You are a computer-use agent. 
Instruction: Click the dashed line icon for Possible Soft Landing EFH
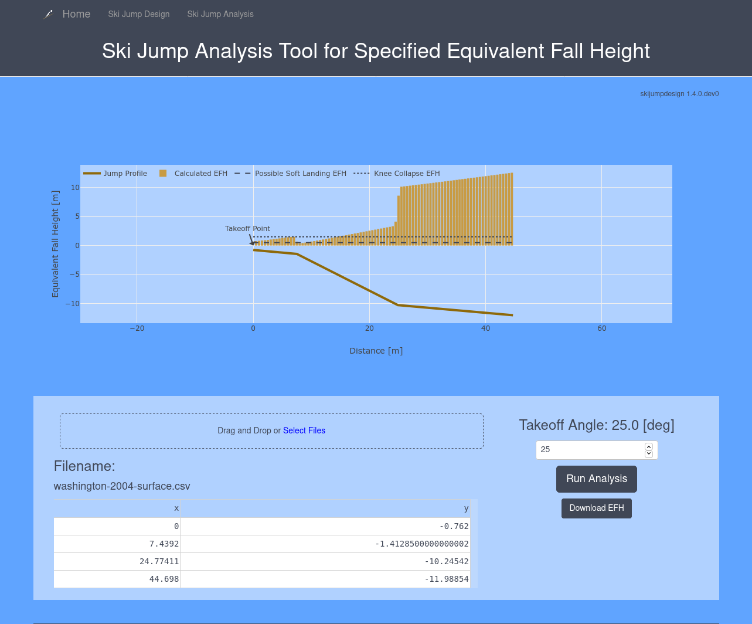[x=241, y=174]
